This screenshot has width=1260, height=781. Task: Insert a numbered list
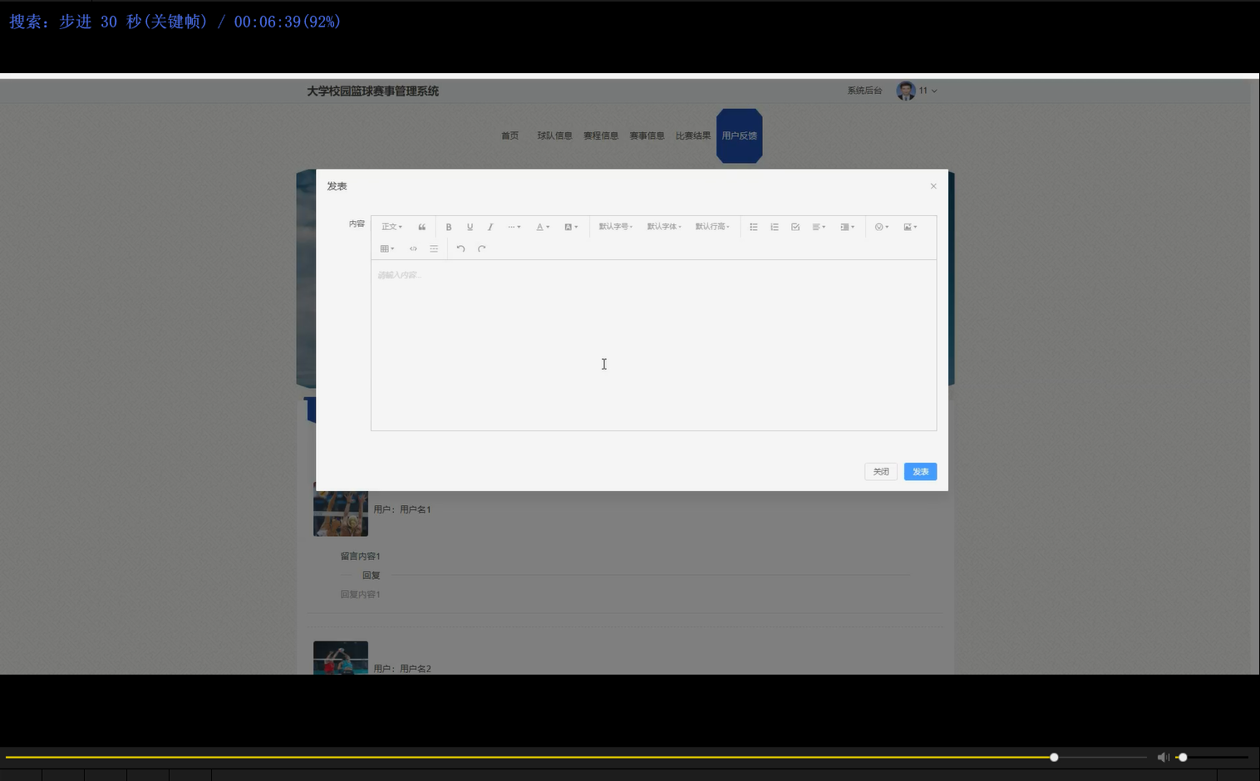[x=775, y=227]
